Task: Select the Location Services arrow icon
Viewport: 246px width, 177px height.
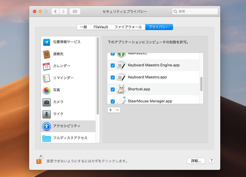Action: click(x=47, y=42)
